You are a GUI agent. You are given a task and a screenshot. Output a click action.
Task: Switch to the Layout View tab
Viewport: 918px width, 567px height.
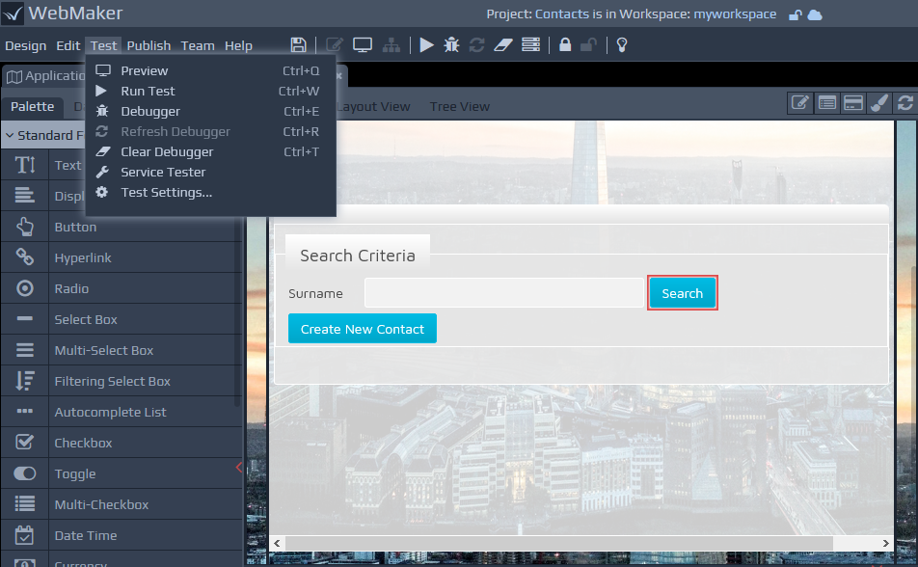[x=373, y=107]
